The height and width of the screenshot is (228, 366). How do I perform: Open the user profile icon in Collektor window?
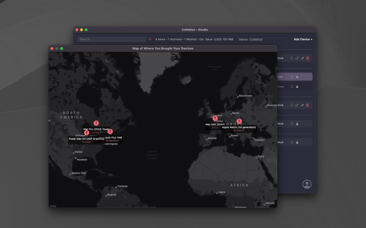point(307,184)
